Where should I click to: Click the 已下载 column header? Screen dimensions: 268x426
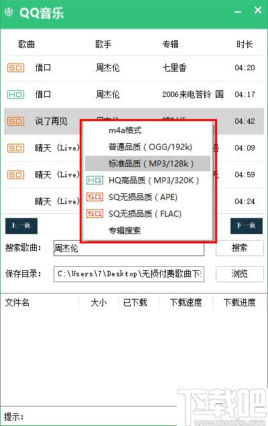point(135,302)
